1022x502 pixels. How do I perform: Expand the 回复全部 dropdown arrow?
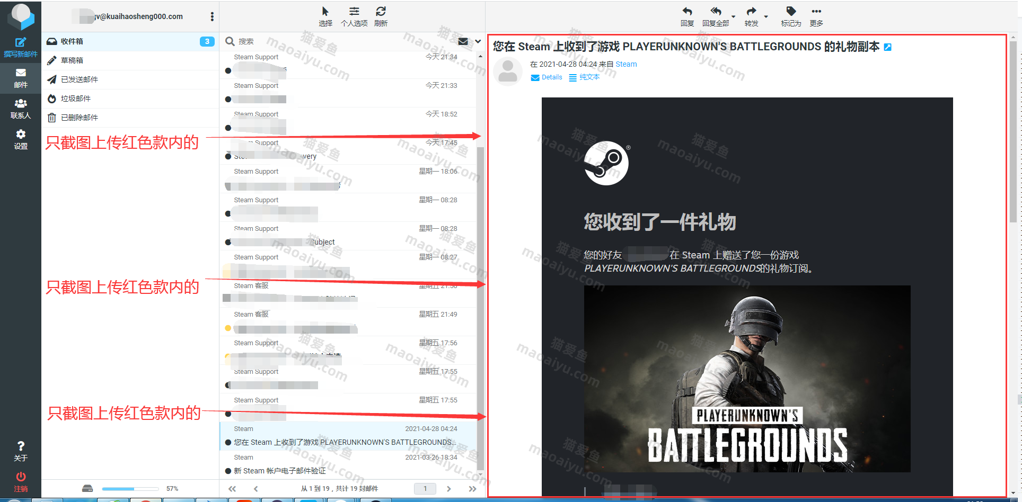pyautogui.click(x=733, y=16)
